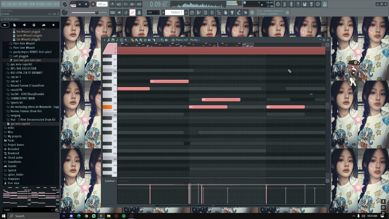Expand the Roland Fantom X SoundFont folder
The height and width of the screenshot is (219, 389).
27,86
